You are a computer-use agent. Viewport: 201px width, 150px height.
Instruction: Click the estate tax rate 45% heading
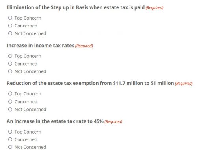(55, 121)
